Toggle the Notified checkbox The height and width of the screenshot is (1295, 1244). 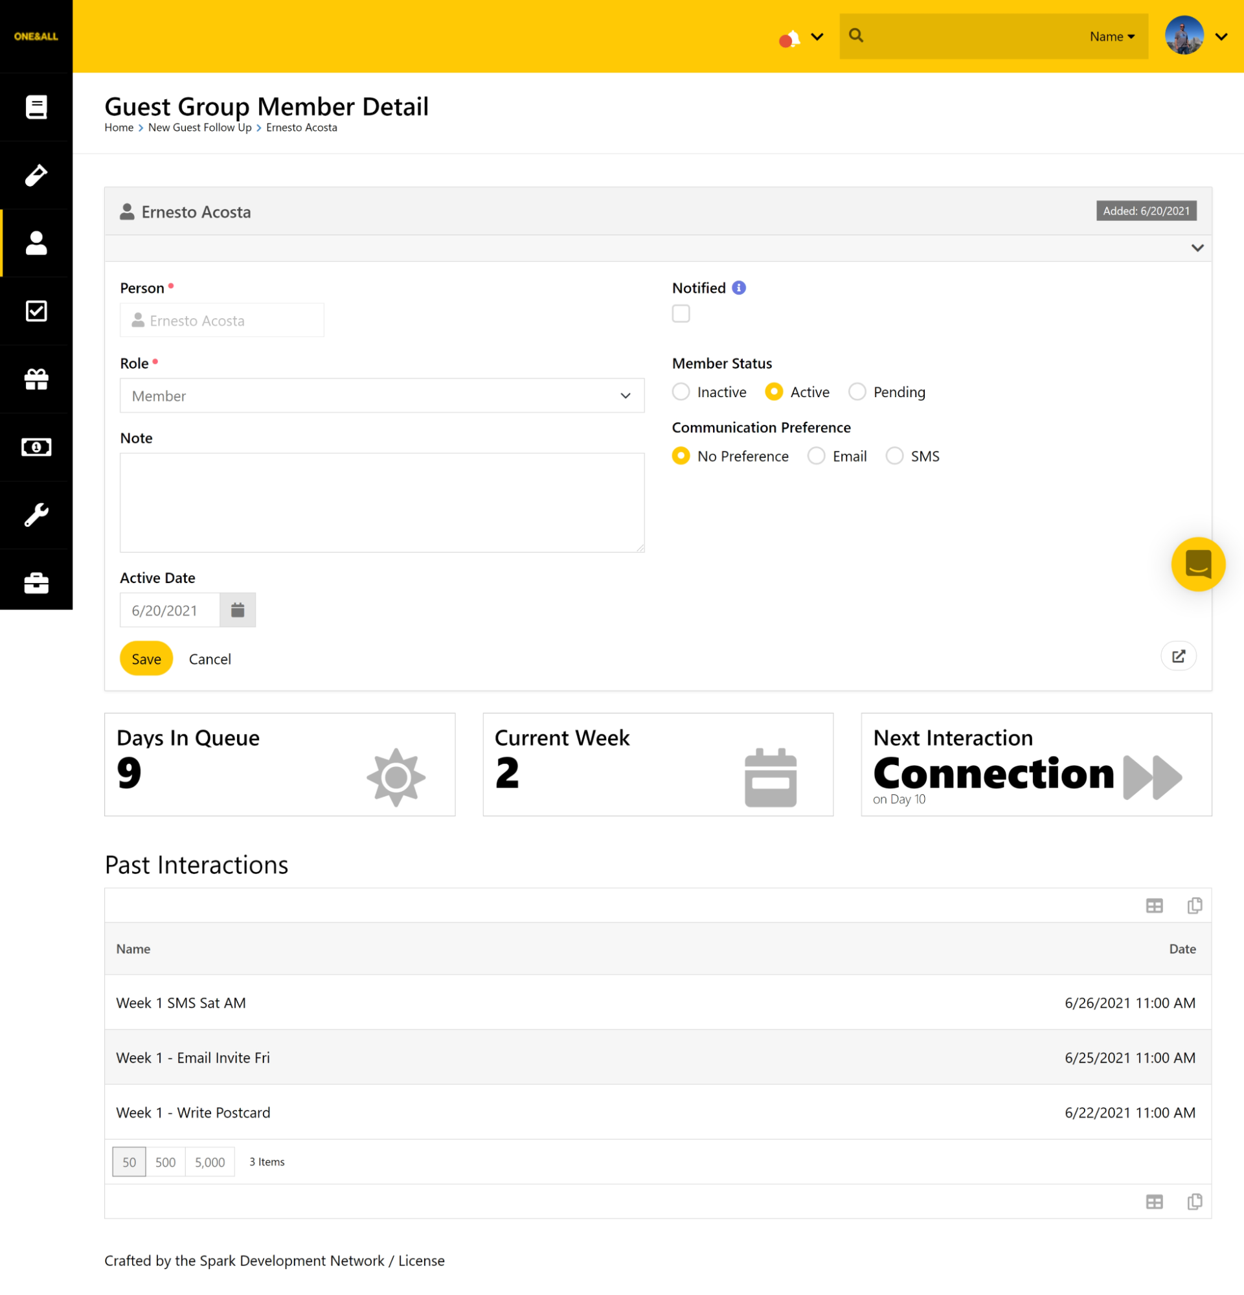pos(681,314)
